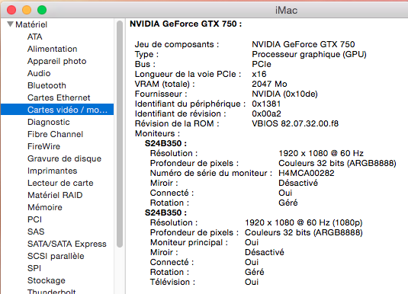Click the red close window button
The width and height of the screenshot is (408, 294).
coord(11,10)
